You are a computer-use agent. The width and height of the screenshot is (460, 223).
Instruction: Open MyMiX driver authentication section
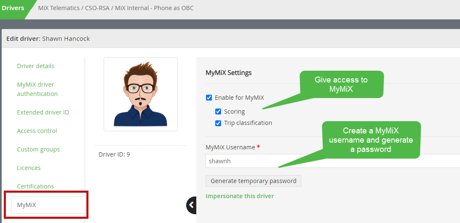(x=37, y=89)
